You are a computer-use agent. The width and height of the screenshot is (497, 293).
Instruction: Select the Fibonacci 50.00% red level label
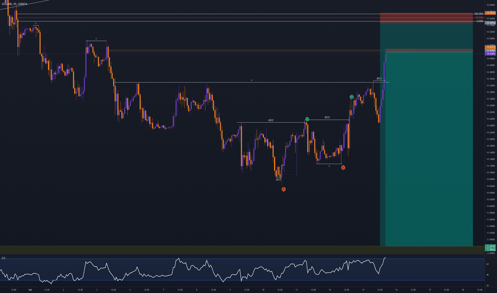pyautogui.click(x=479, y=18)
